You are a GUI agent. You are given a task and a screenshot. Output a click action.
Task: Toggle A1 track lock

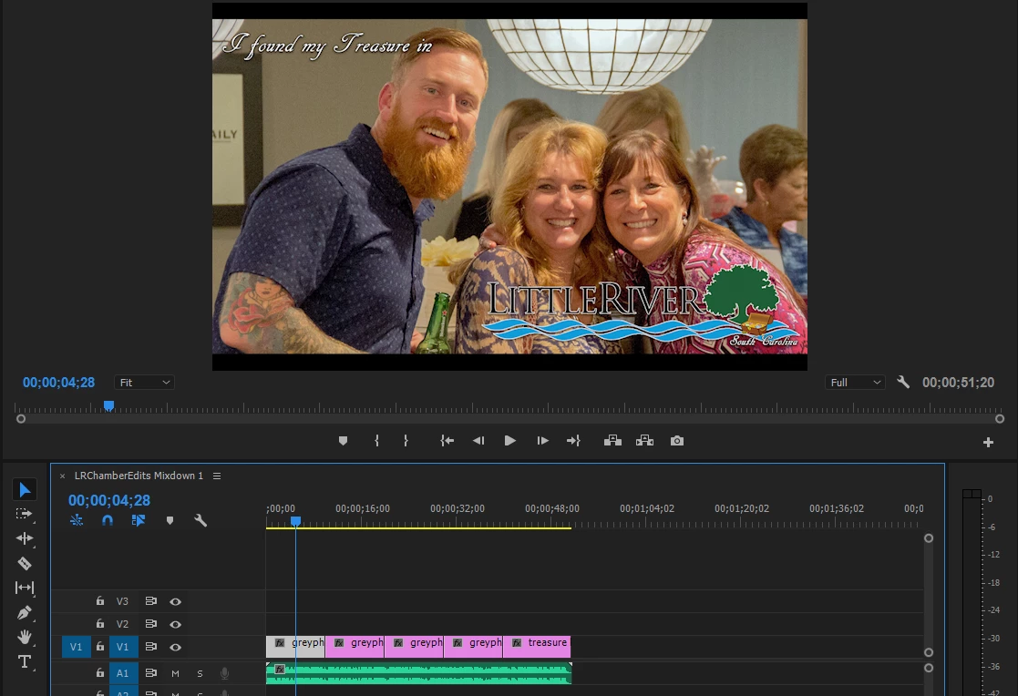[100, 673]
